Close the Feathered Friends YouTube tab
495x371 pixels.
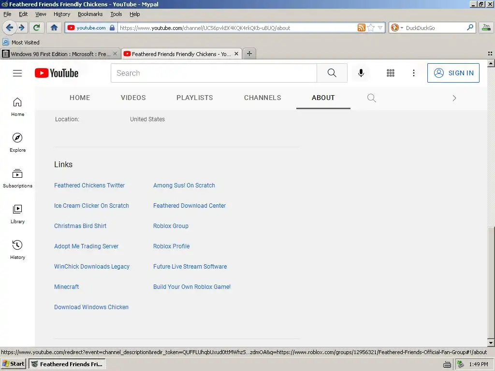236,54
